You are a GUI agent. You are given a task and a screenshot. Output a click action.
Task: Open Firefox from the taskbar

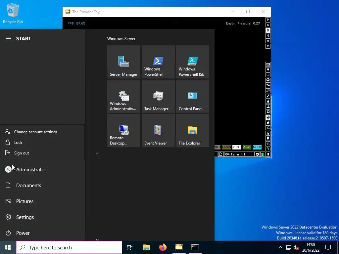pyautogui.click(x=163, y=247)
